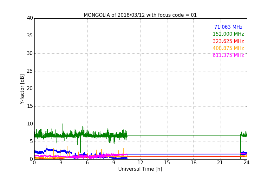Select the 152.000 MHz legend label
Image resolution: width=274 pixels, height=182 pixels.
coord(228,34)
